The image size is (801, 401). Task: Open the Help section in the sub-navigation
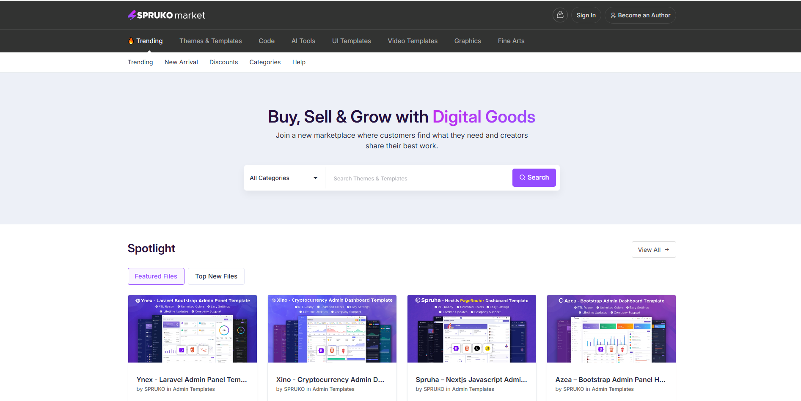(299, 62)
